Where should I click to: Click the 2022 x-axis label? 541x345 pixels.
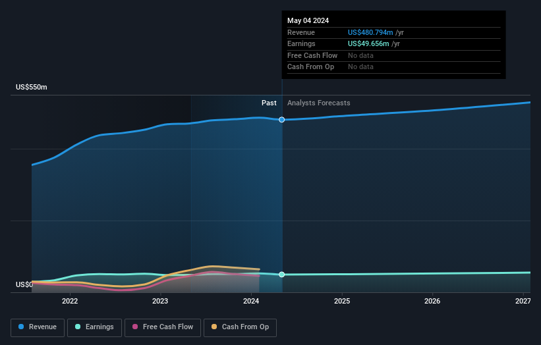[70, 301]
